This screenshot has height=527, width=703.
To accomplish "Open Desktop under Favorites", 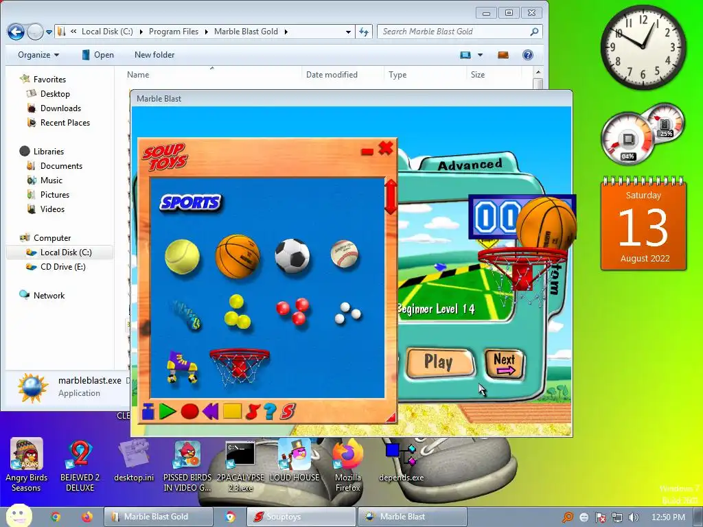I will (55, 93).
